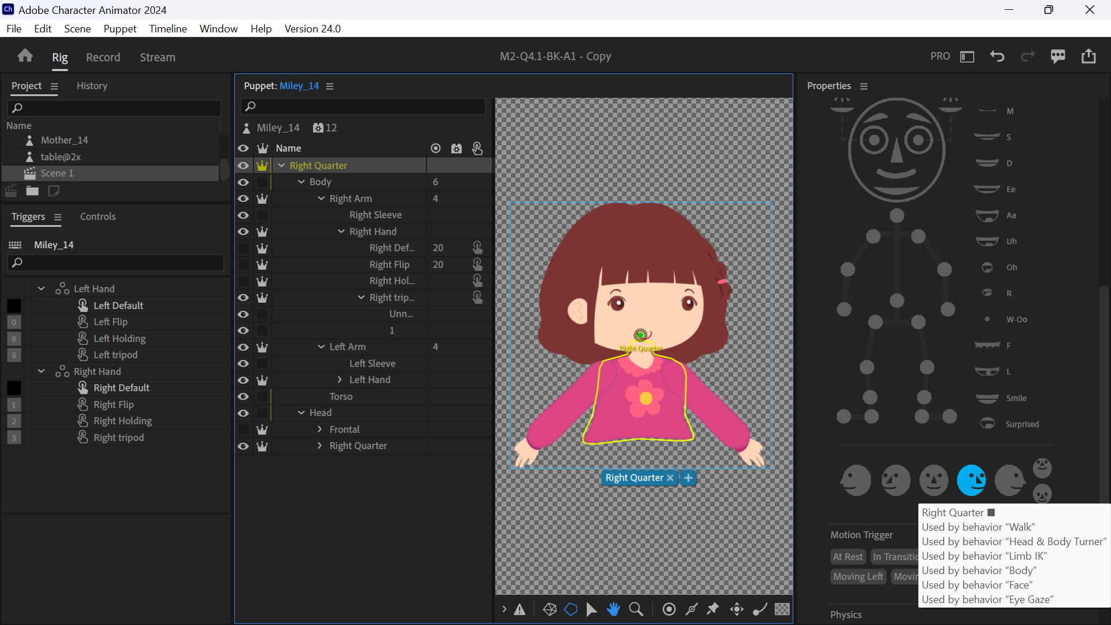Select the highlighted right-quarter head view thumbnail
The width and height of the screenshot is (1111, 625).
[971, 480]
